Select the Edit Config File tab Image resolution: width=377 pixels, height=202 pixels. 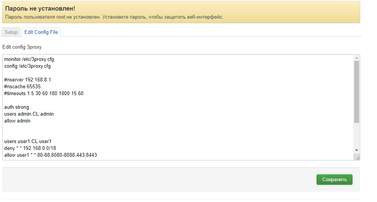[x=41, y=32]
